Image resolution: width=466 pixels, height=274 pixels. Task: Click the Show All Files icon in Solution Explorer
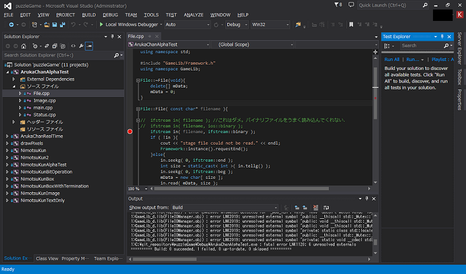[63, 46]
